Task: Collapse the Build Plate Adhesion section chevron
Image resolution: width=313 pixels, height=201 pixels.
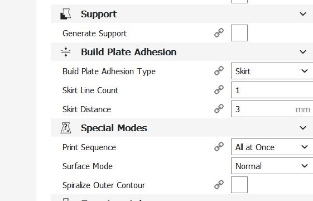Action: coord(303,52)
